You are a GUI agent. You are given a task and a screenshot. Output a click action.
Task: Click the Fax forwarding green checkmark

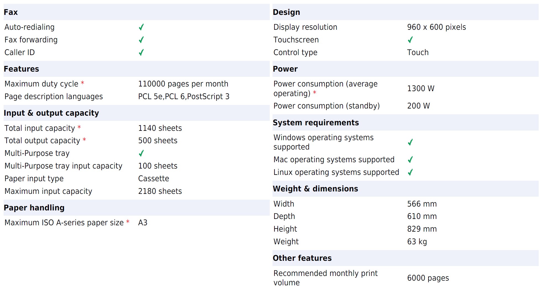click(x=141, y=40)
